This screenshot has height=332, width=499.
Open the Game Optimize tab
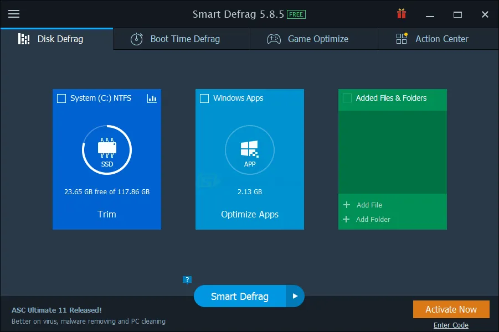click(x=314, y=39)
